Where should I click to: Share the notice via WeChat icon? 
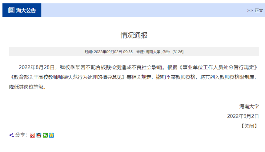pos(45,135)
